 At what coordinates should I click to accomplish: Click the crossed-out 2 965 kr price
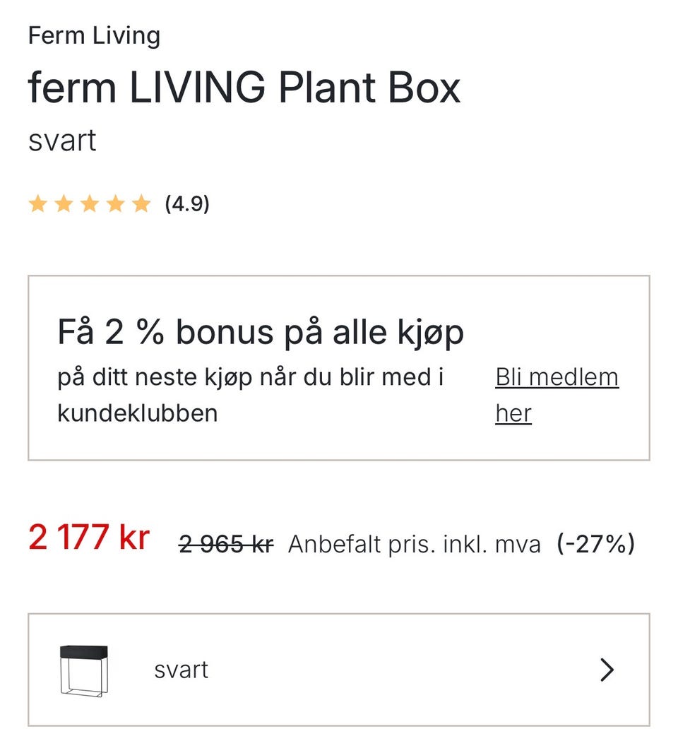click(226, 544)
